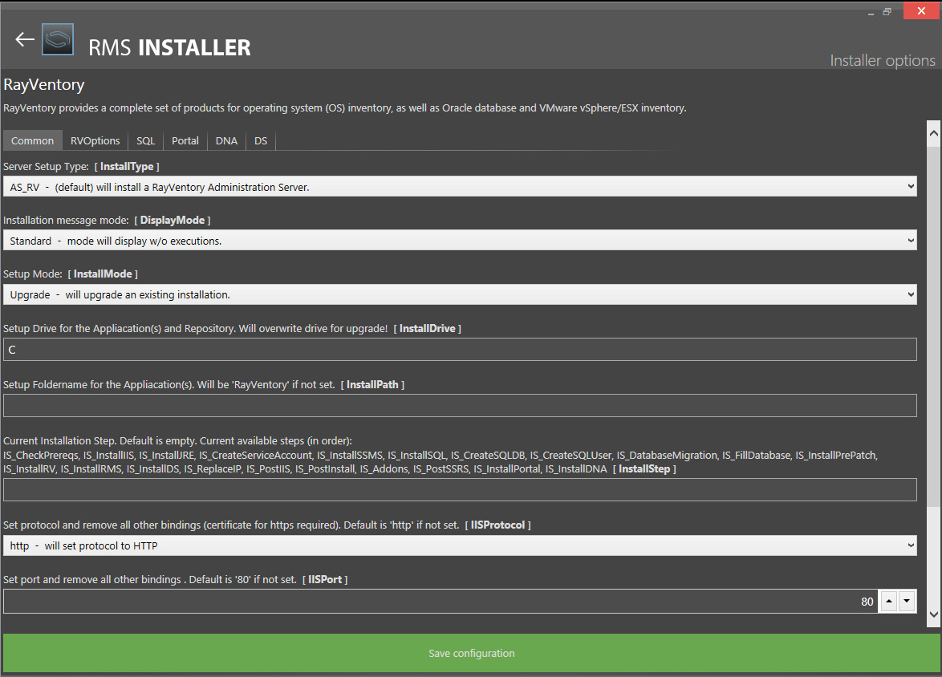The width and height of the screenshot is (942, 677).
Task: Focus the InstallDrive text field
Action: click(459, 350)
